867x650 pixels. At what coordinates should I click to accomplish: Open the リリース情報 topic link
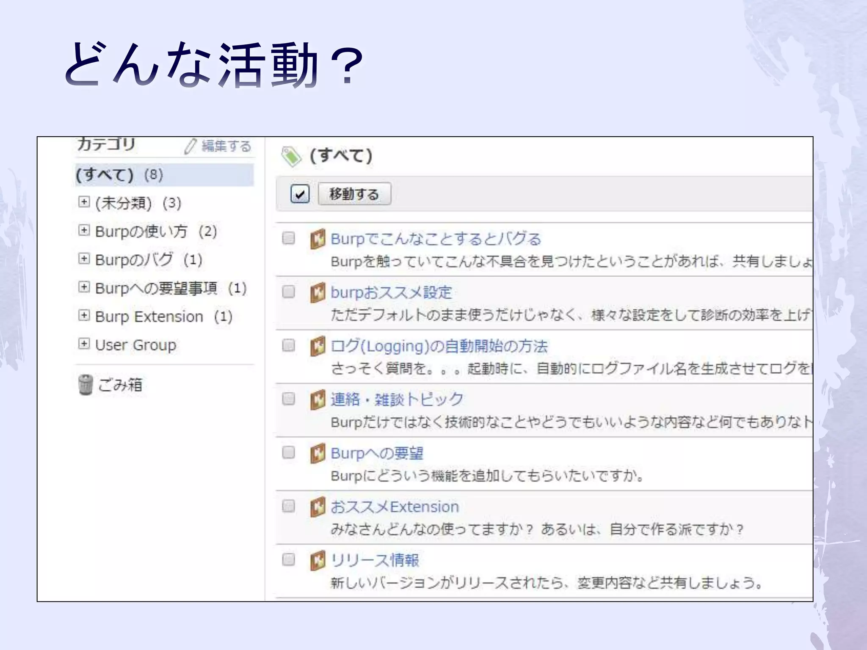[x=375, y=560]
